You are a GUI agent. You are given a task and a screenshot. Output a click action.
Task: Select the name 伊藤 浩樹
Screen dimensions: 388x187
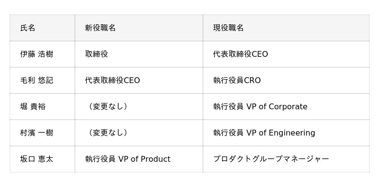[37, 54]
